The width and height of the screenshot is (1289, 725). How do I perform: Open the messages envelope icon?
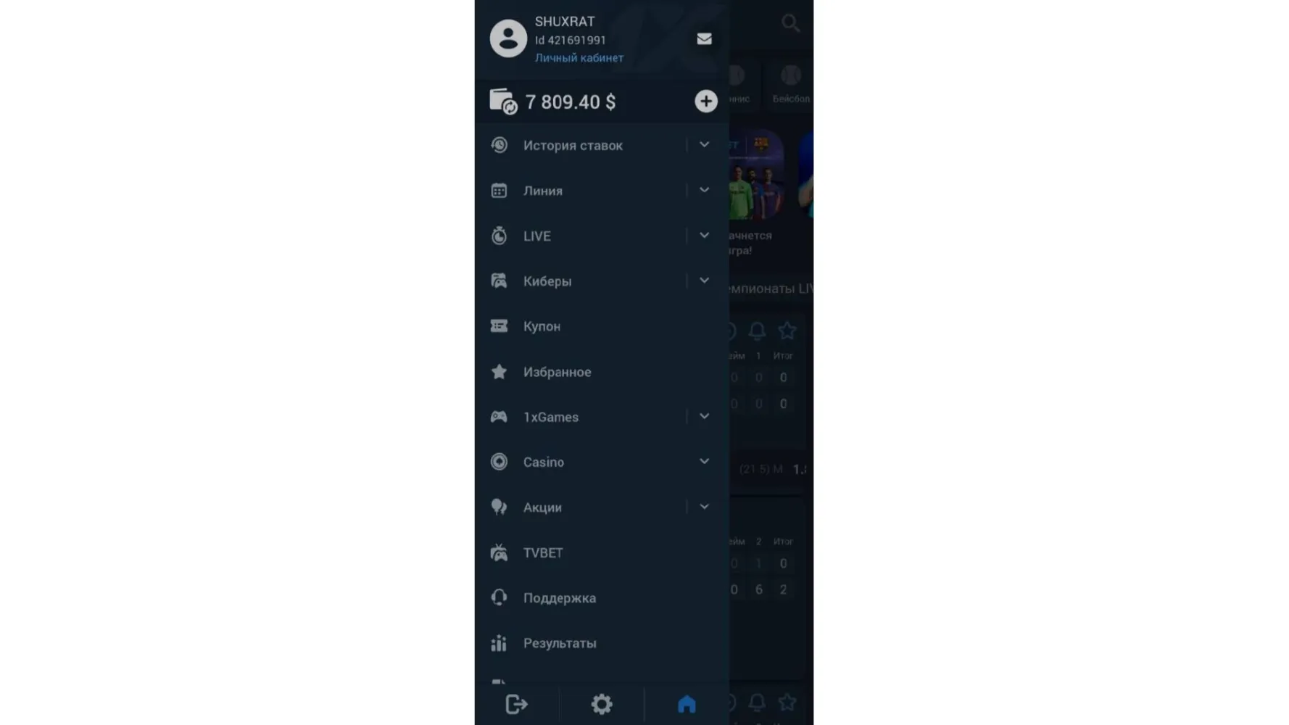[704, 39]
